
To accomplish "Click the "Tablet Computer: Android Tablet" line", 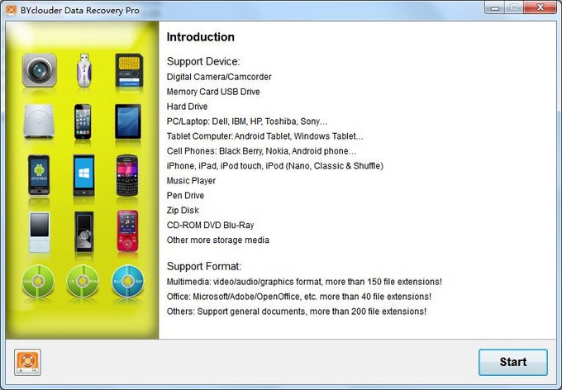I will [x=264, y=136].
